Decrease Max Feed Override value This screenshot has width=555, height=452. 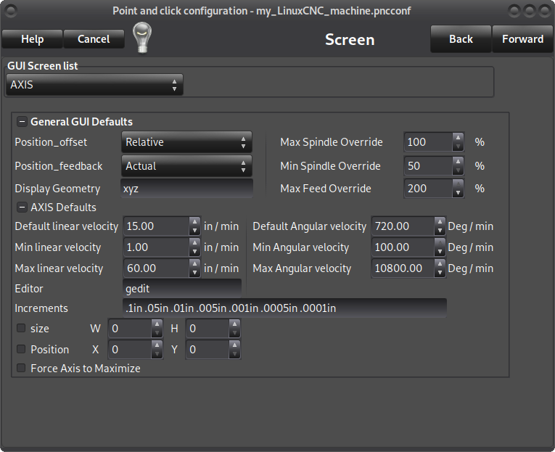click(x=458, y=193)
